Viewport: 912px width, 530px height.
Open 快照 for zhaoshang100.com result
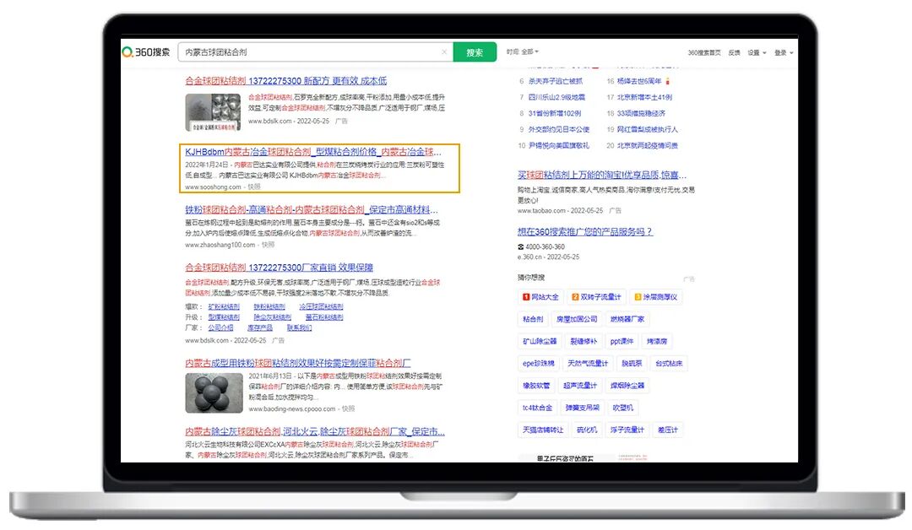coord(269,245)
